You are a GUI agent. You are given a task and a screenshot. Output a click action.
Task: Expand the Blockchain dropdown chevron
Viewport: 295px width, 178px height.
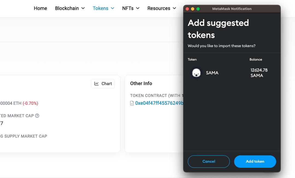(83, 8)
